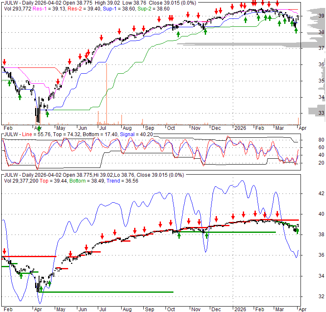Click the 33 price-axis label on top chart
This screenshot has width=326, height=312.
(x=321, y=113)
